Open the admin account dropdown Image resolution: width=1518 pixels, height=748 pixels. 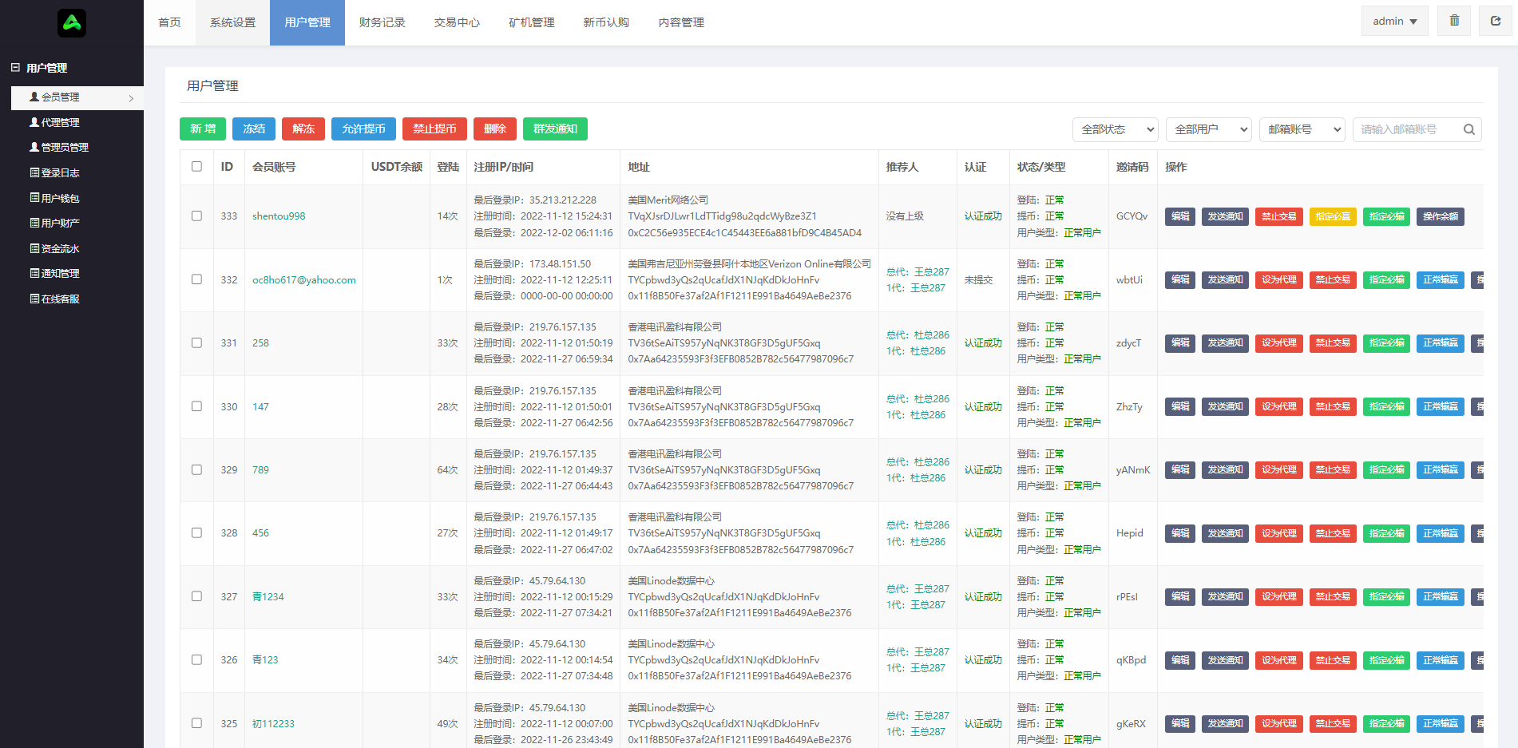click(x=1395, y=21)
